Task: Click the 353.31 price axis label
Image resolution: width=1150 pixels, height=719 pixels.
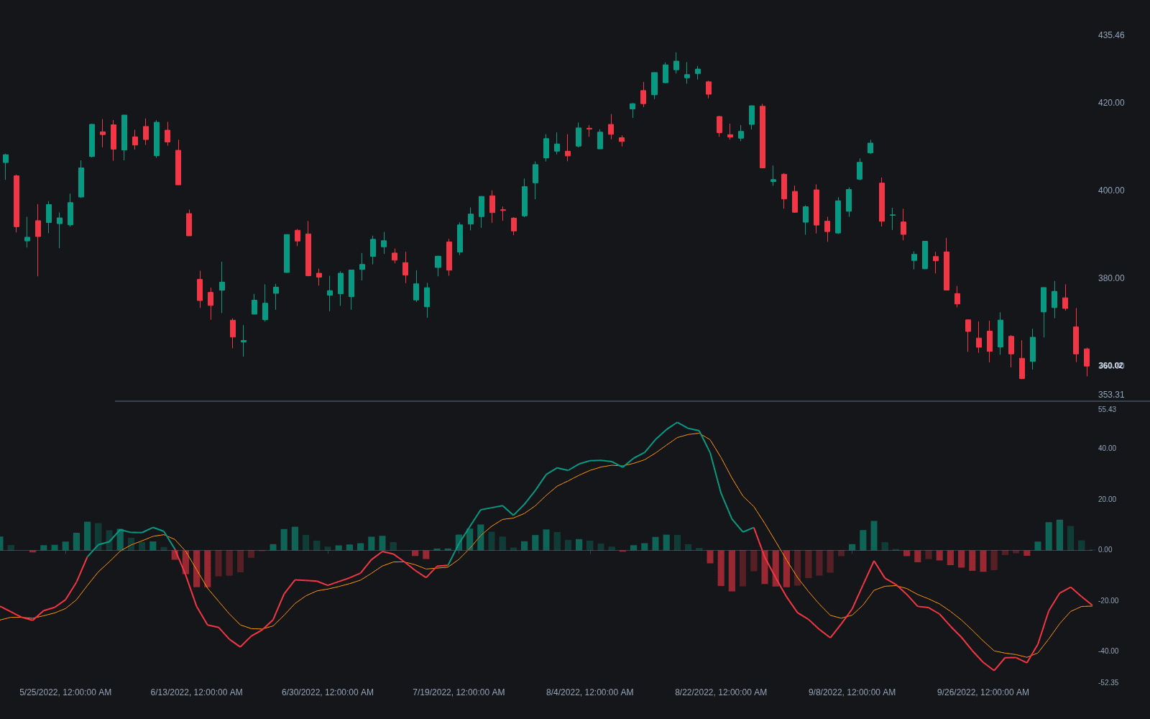Action: coord(1111,395)
